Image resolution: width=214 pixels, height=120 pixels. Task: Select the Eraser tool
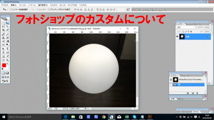pos(3,41)
